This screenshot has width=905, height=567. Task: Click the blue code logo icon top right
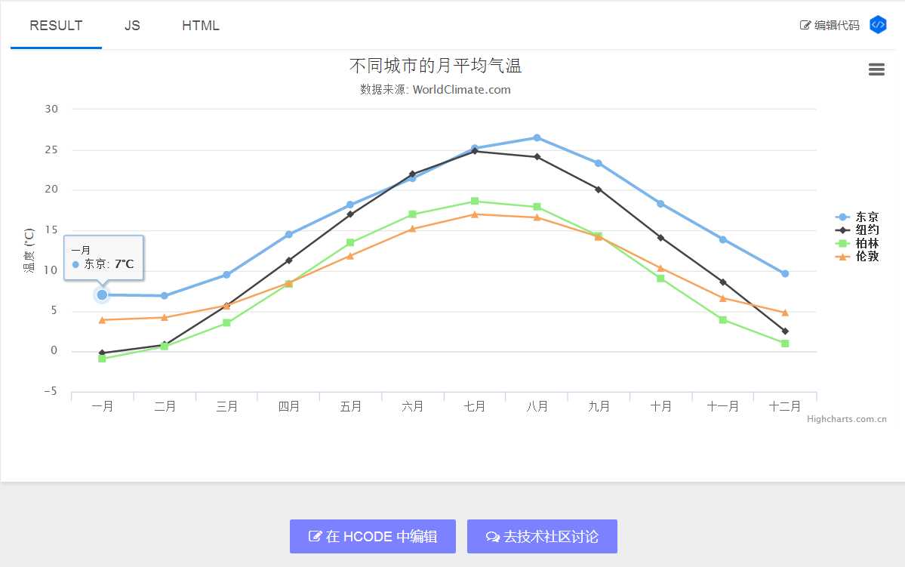[x=878, y=24]
